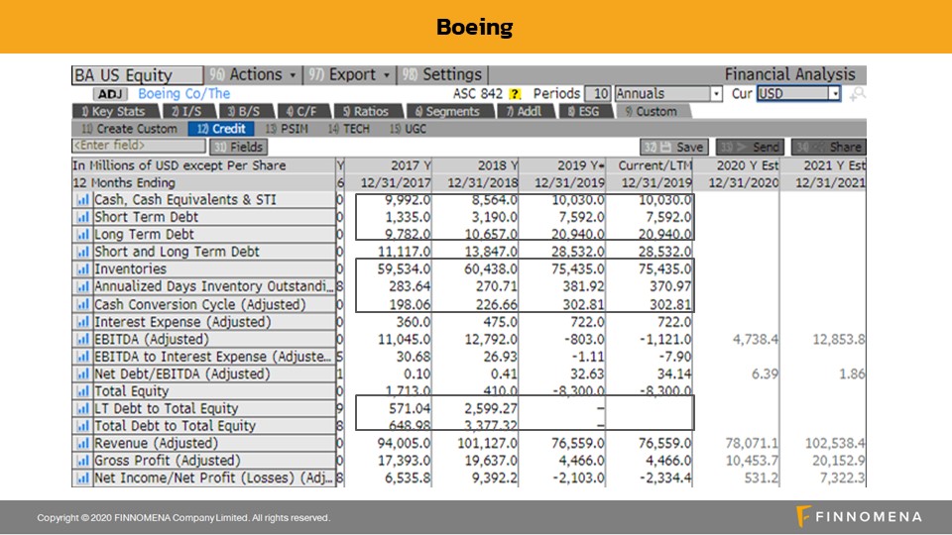Click chart icon beside Cash, Cash Equivalents & STI
The height and width of the screenshot is (535, 952).
coord(83,200)
